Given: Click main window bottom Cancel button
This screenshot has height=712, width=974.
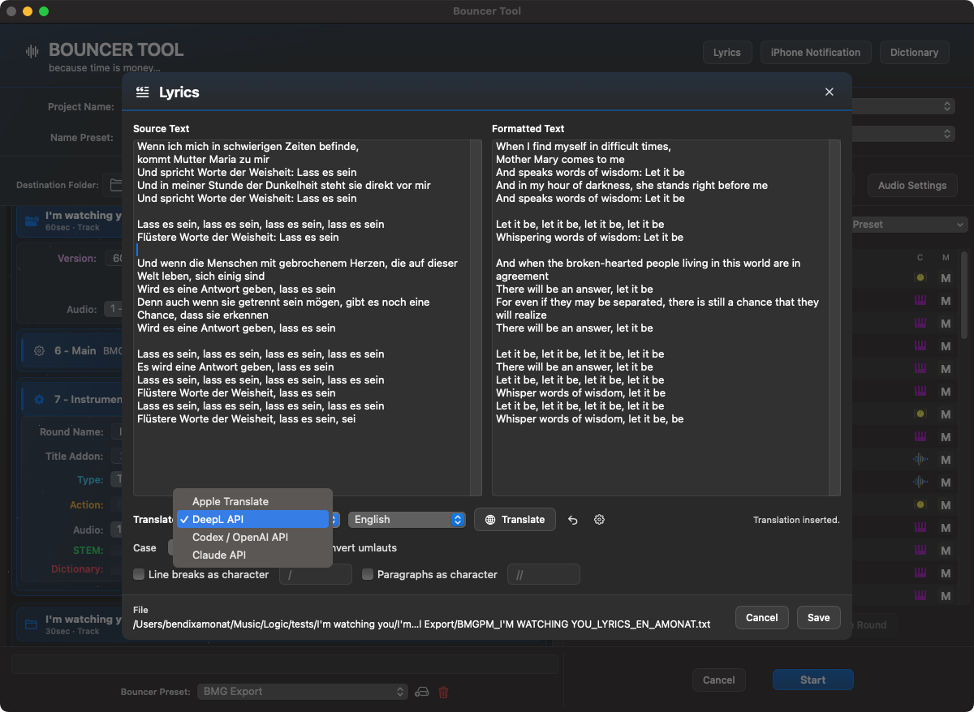Looking at the screenshot, I should [x=718, y=680].
